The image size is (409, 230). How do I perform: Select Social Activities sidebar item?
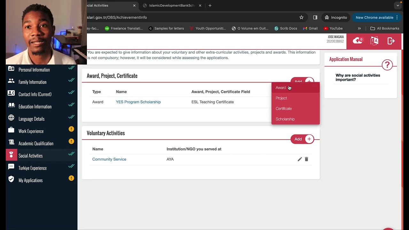point(42,156)
